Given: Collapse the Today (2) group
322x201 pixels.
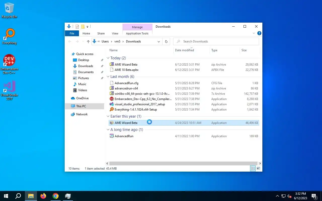Looking at the screenshot, I should (108, 58).
